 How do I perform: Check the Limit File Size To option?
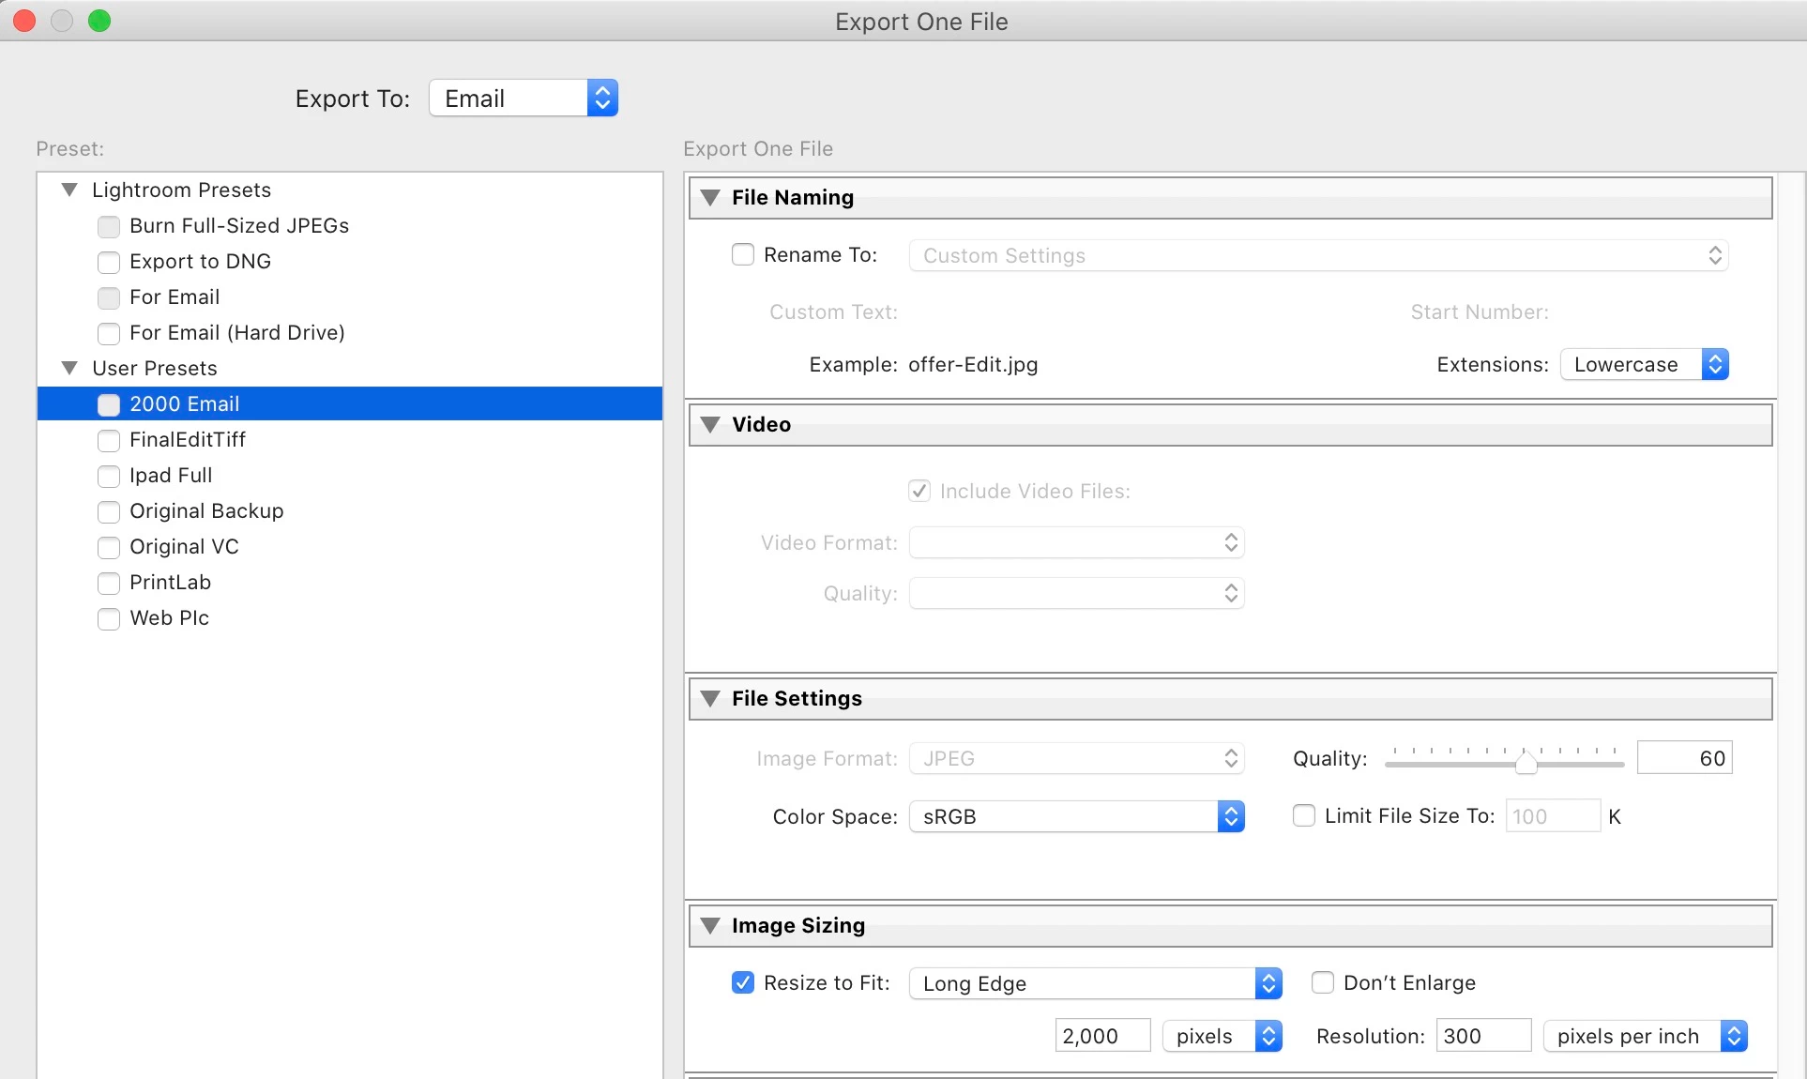pos(1304,816)
